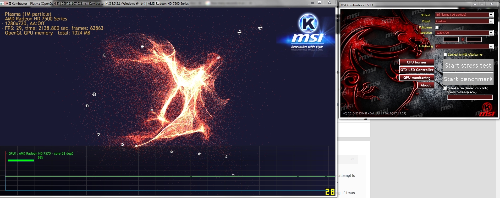The width and height of the screenshot is (500, 198).
Task: Click the "99%" GPU load value
Action: [x=40, y=158]
